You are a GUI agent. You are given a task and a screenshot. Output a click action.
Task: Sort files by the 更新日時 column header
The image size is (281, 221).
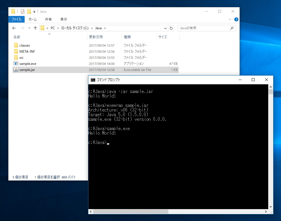pyautogui.click(x=96, y=37)
